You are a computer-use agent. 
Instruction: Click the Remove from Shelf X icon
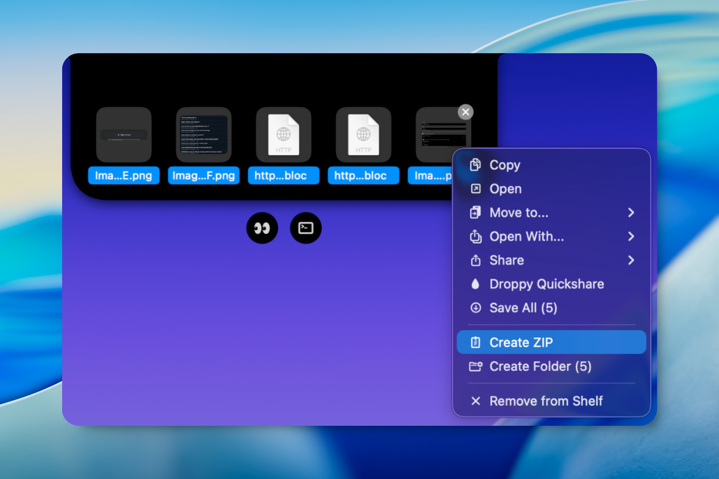pos(475,401)
